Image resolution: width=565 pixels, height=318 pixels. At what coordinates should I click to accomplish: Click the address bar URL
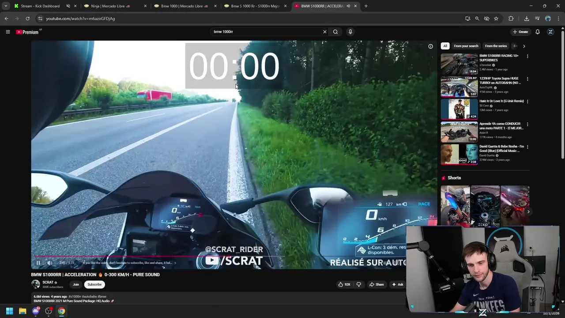click(x=80, y=19)
